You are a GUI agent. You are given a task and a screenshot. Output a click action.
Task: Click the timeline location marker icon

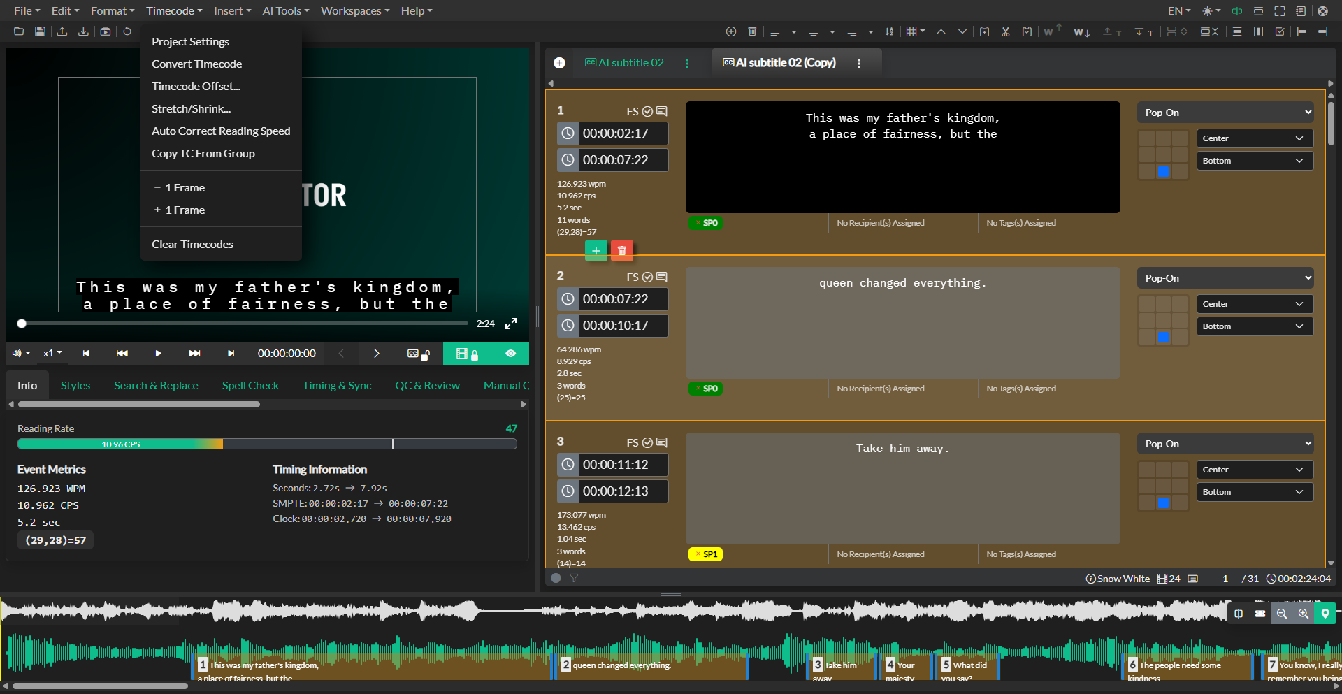coord(1325,614)
